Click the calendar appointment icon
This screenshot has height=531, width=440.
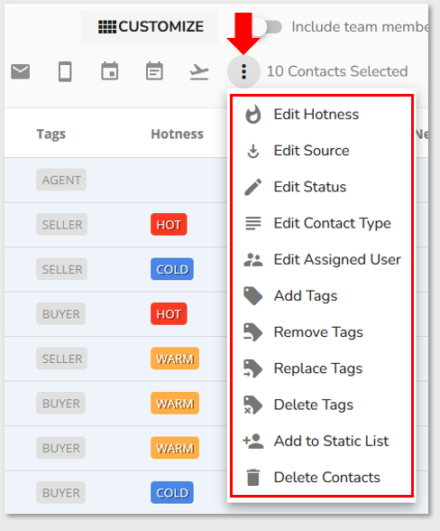[x=110, y=71]
